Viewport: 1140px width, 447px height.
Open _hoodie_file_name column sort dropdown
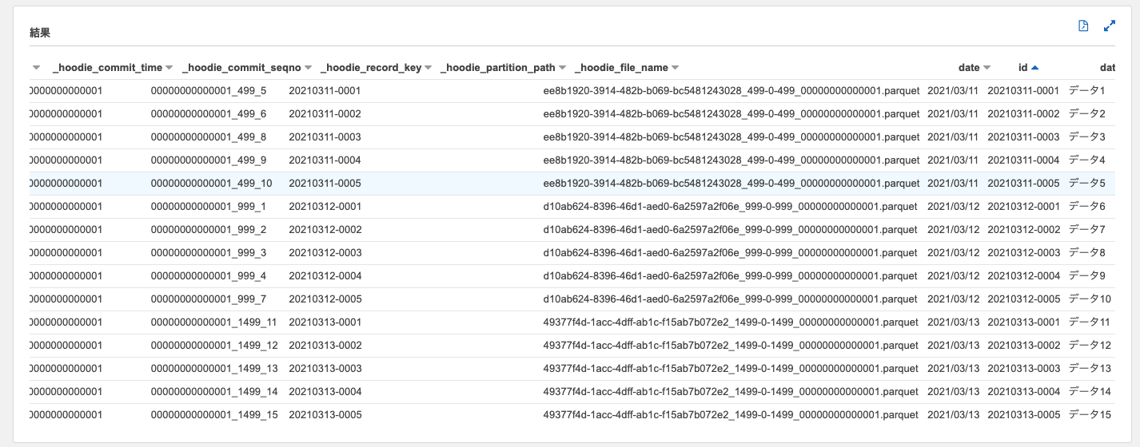(675, 68)
